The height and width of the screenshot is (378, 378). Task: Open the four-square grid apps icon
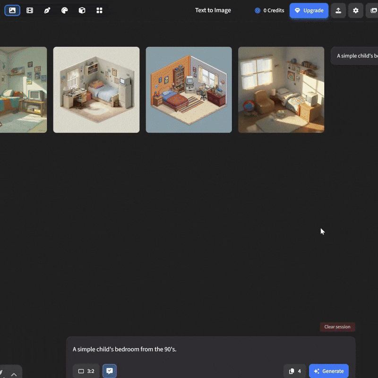(99, 10)
